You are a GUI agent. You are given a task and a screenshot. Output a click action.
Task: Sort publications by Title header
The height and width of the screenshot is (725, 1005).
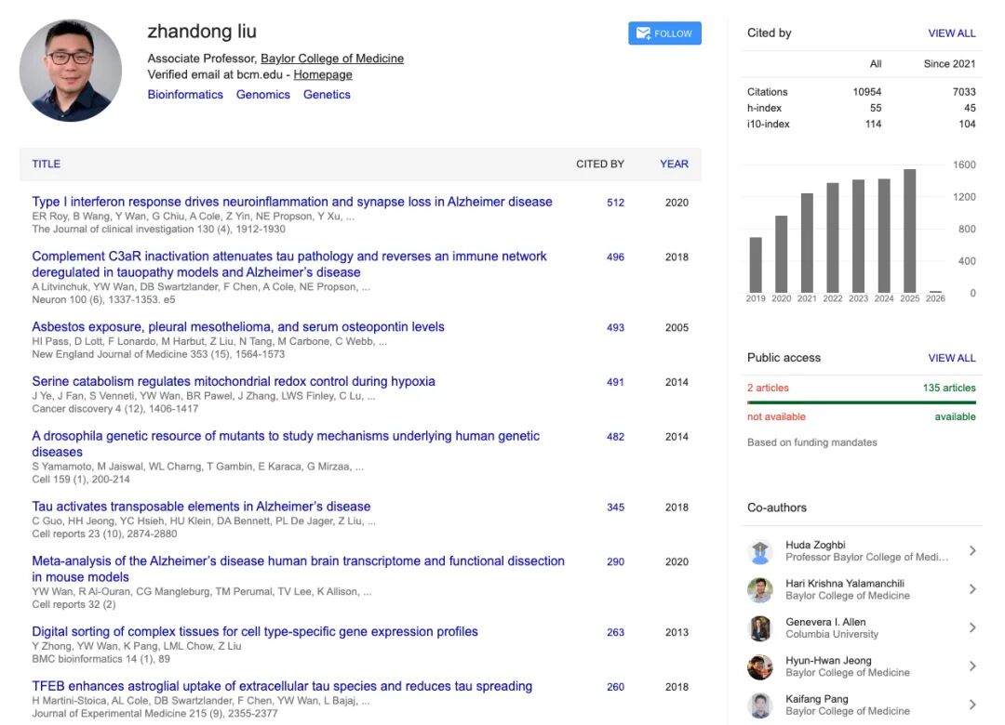click(x=46, y=164)
